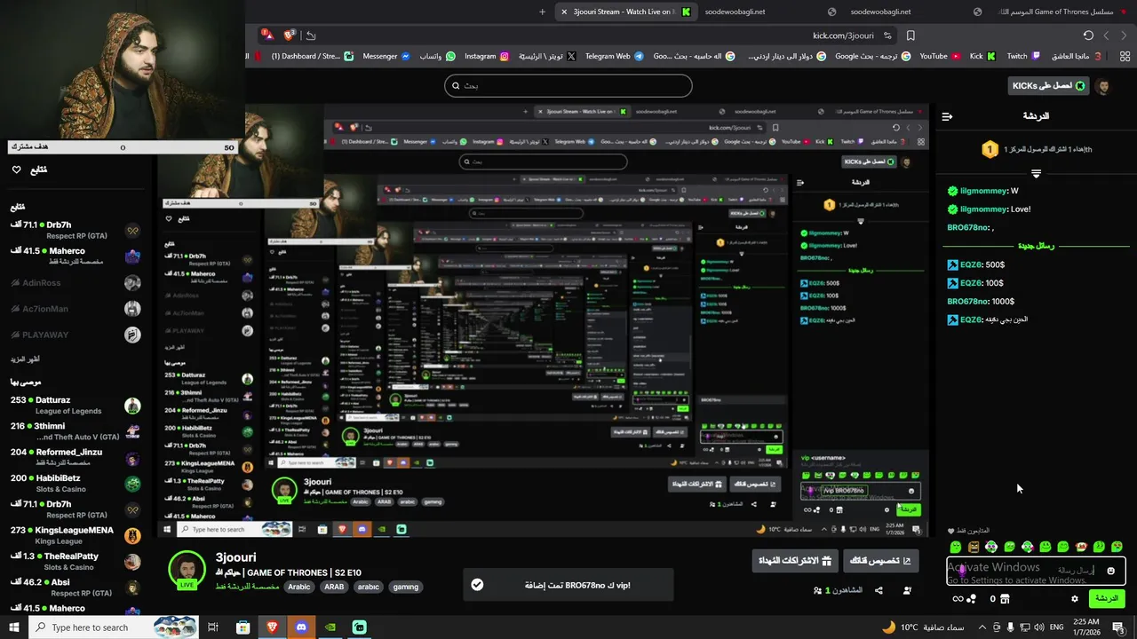1137x639 pixels.
Task: Click the bookmark page icon
Action: tap(910, 35)
